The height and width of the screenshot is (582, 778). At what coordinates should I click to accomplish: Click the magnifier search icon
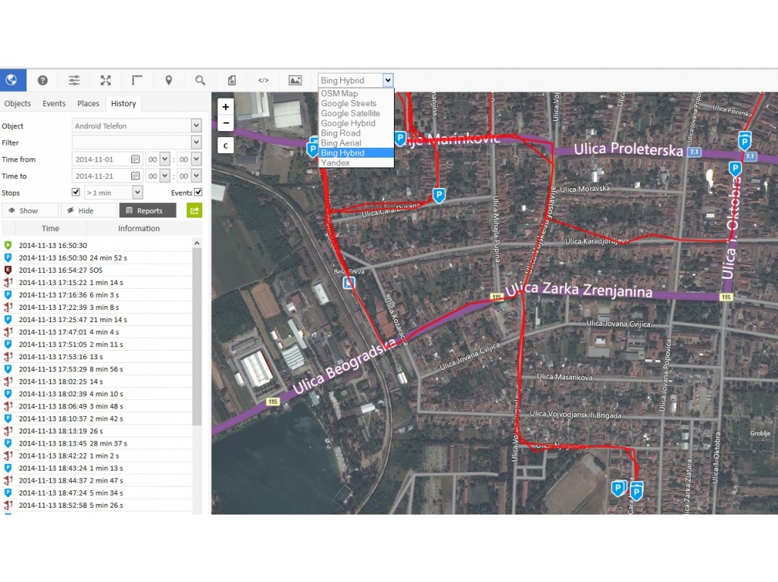point(200,80)
